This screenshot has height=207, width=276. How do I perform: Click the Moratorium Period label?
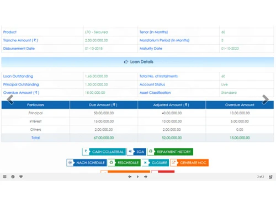tap(164, 40)
